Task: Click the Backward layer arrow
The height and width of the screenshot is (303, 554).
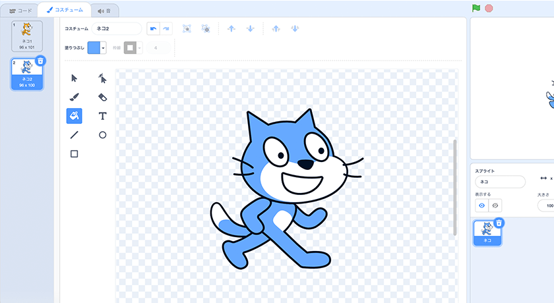Action: [x=250, y=28]
